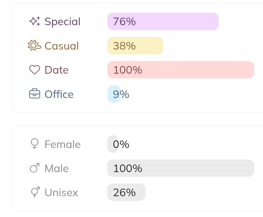Viewport: 263px width, 217px height.
Task: Click the heart icon beside Date
Action: pos(35,70)
